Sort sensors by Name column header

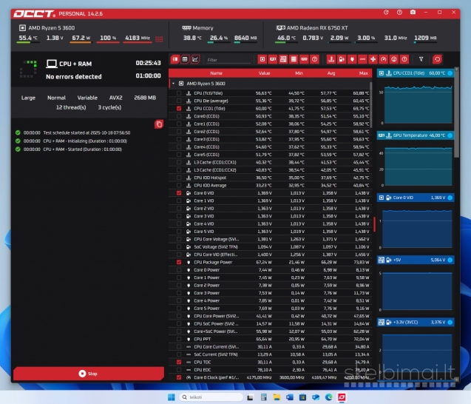(x=216, y=73)
